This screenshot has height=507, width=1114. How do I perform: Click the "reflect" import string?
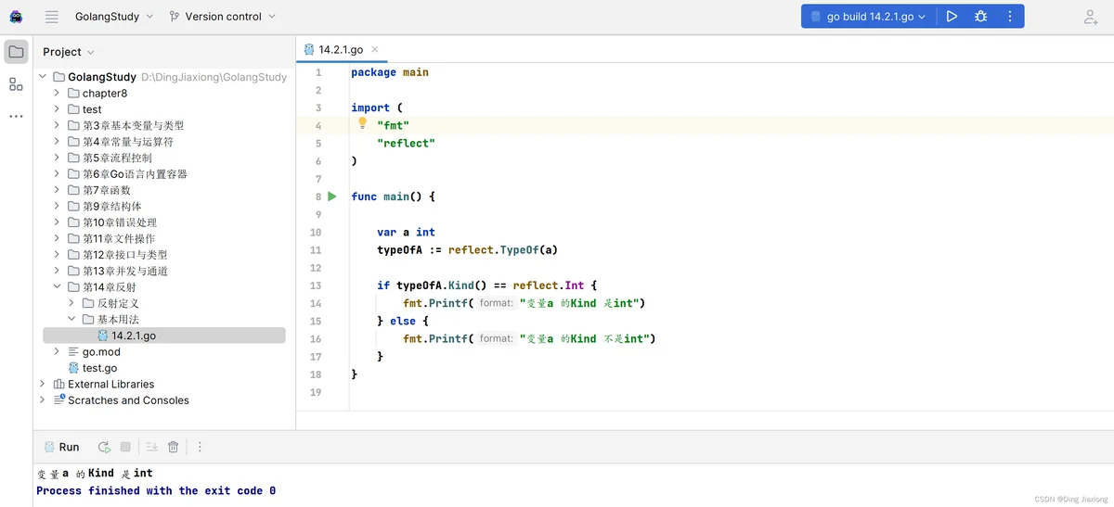pos(406,144)
